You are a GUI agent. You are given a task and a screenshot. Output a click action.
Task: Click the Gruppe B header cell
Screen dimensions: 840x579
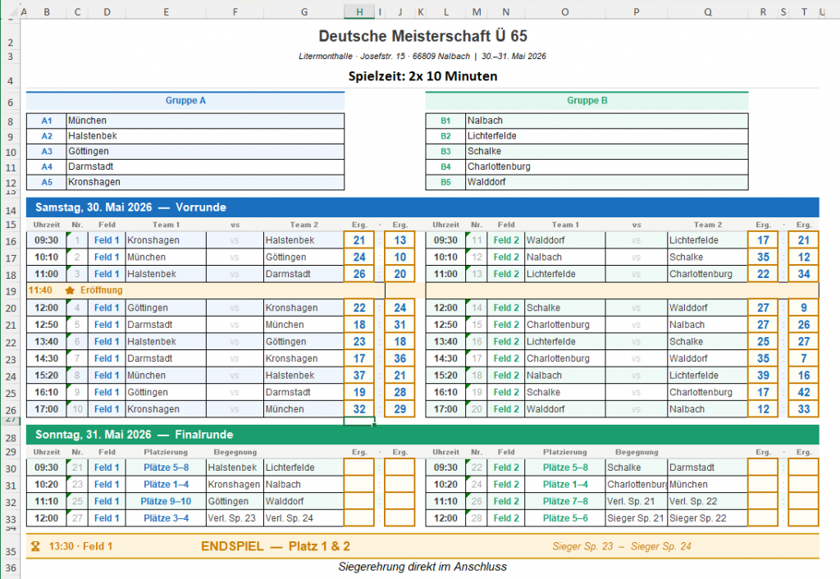[x=587, y=100]
